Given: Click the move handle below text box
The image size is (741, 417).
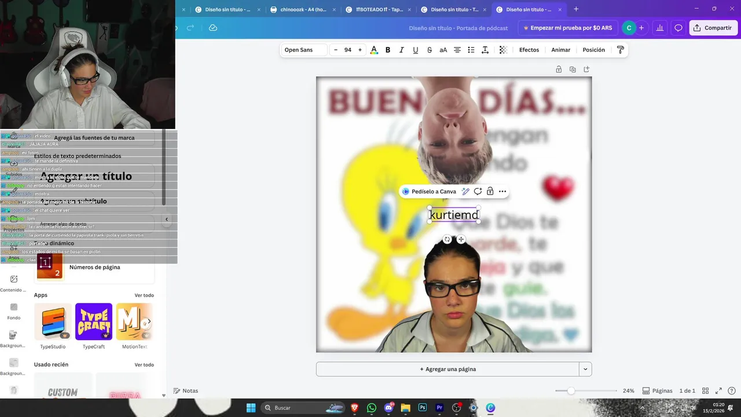Looking at the screenshot, I should coord(461,239).
